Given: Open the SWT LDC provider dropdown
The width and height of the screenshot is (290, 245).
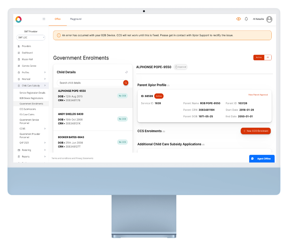Looking at the screenshot, I should [x=31, y=37].
